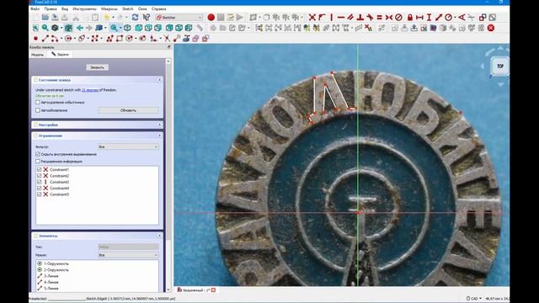Open the Sketcher workbench dropdown
The image size is (539, 303).
pos(179,17)
